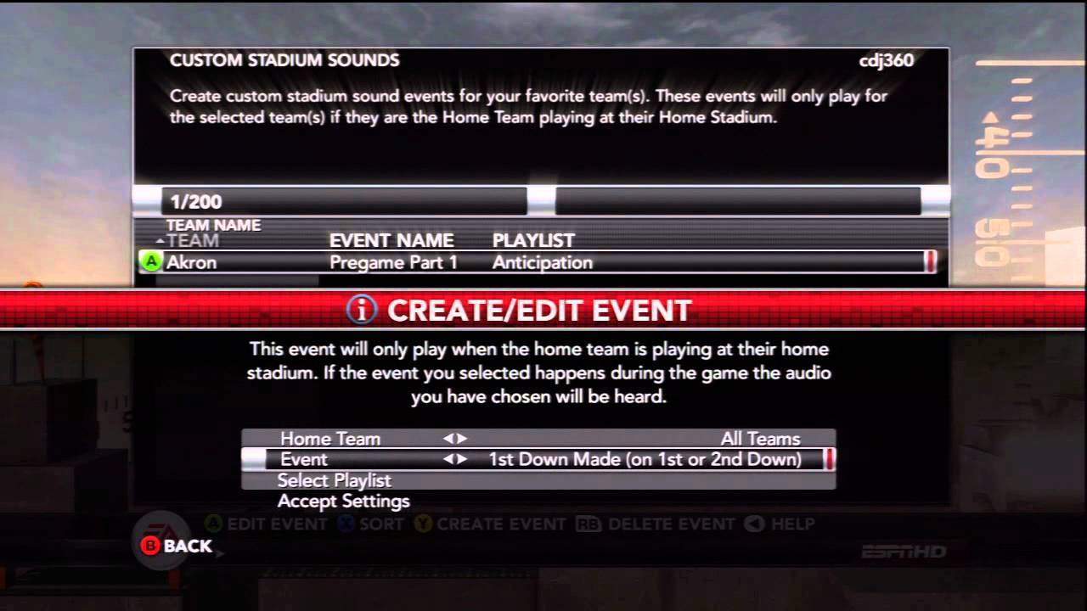Click the info icon next to Create/Edit Event
The height and width of the screenshot is (611, 1087).
pos(362,311)
